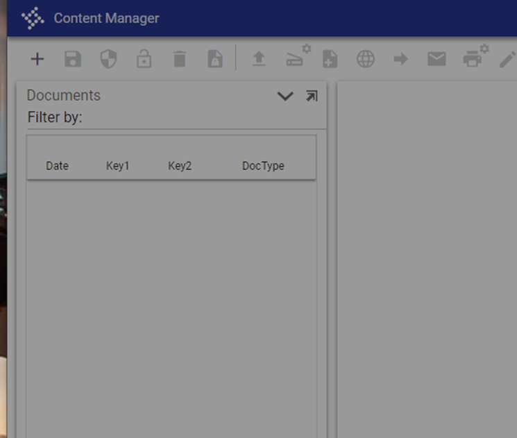Open the scanner settings icon
The image size is (517, 438).
(x=298, y=56)
